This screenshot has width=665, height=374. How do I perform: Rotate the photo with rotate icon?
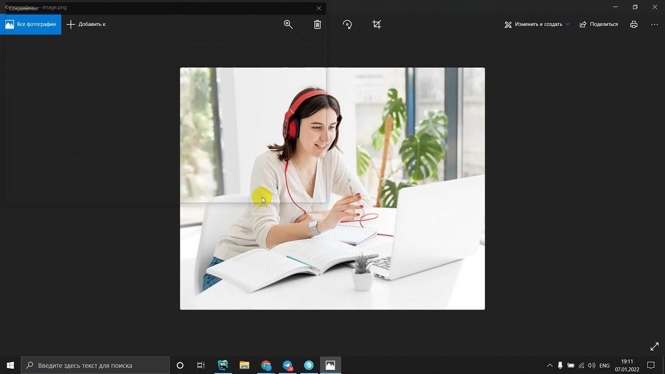(x=348, y=24)
